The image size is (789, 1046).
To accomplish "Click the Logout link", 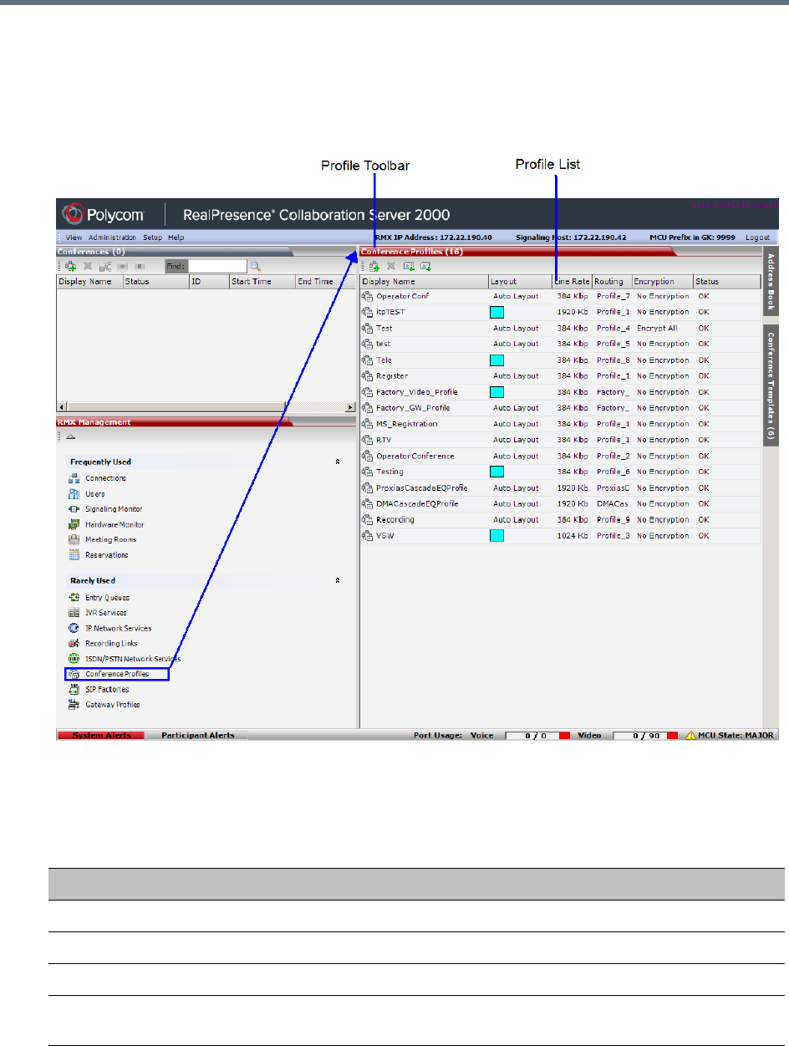I will click(757, 237).
